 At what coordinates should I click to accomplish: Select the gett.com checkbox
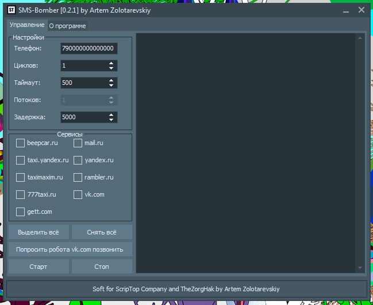pyautogui.click(x=21, y=212)
